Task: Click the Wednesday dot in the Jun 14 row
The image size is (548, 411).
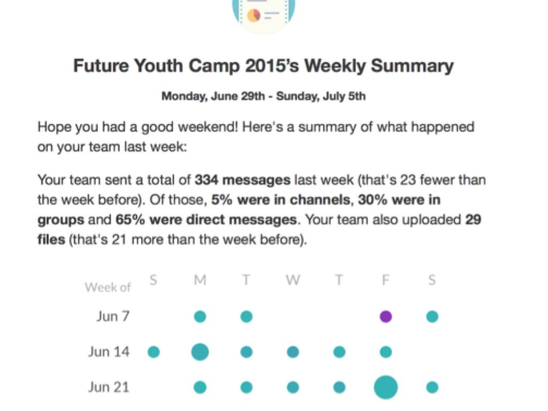Action: point(293,352)
